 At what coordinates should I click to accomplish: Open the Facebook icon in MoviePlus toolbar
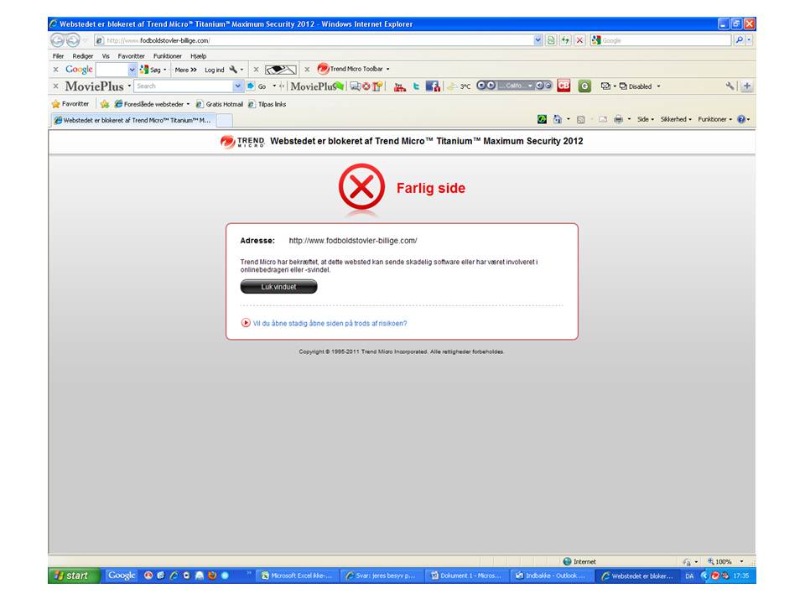[433, 86]
